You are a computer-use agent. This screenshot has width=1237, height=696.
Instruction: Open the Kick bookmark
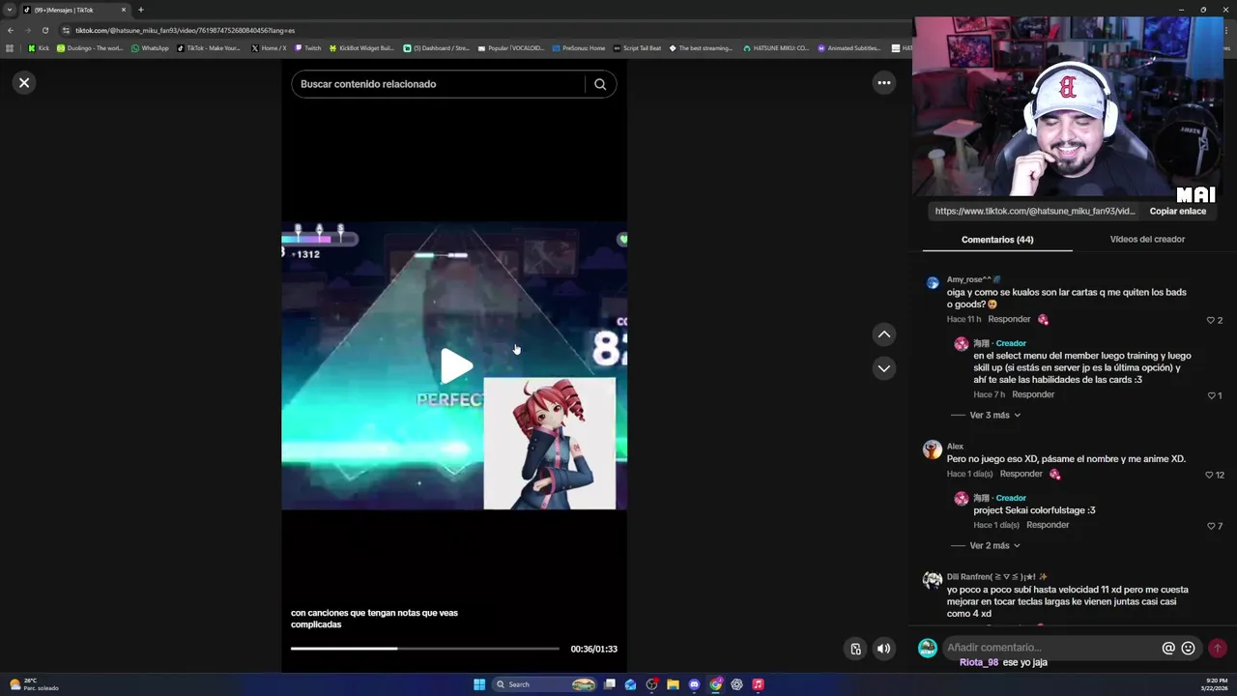click(39, 48)
